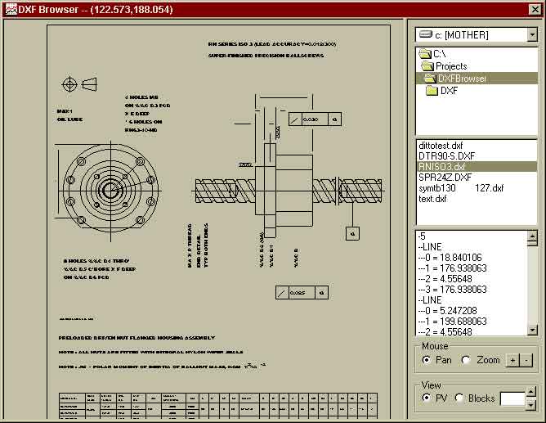Screen dimensions: 546x423
Task: Increase the Blocks spinner value
Action: pyautogui.click(x=530, y=392)
